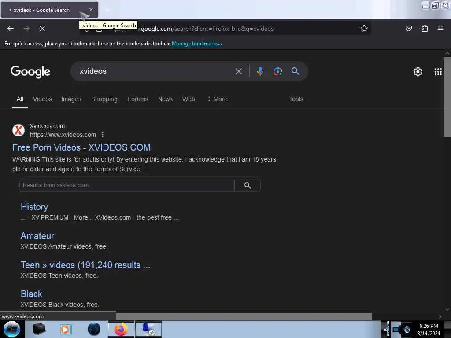Search by image with Google Lens
This screenshot has width=451, height=338.
tap(277, 71)
